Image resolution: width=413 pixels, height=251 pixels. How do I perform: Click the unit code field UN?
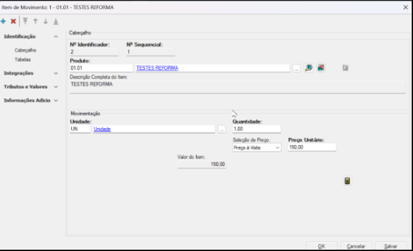(x=80, y=129)
